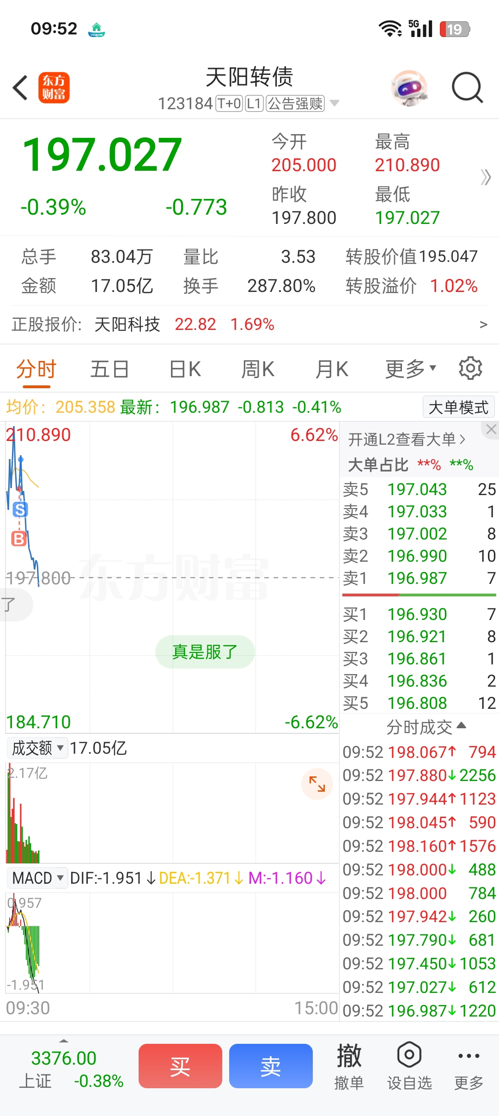
Task: Expand chart with fullscreen arrows icon
Action: (x=317, y=784)
